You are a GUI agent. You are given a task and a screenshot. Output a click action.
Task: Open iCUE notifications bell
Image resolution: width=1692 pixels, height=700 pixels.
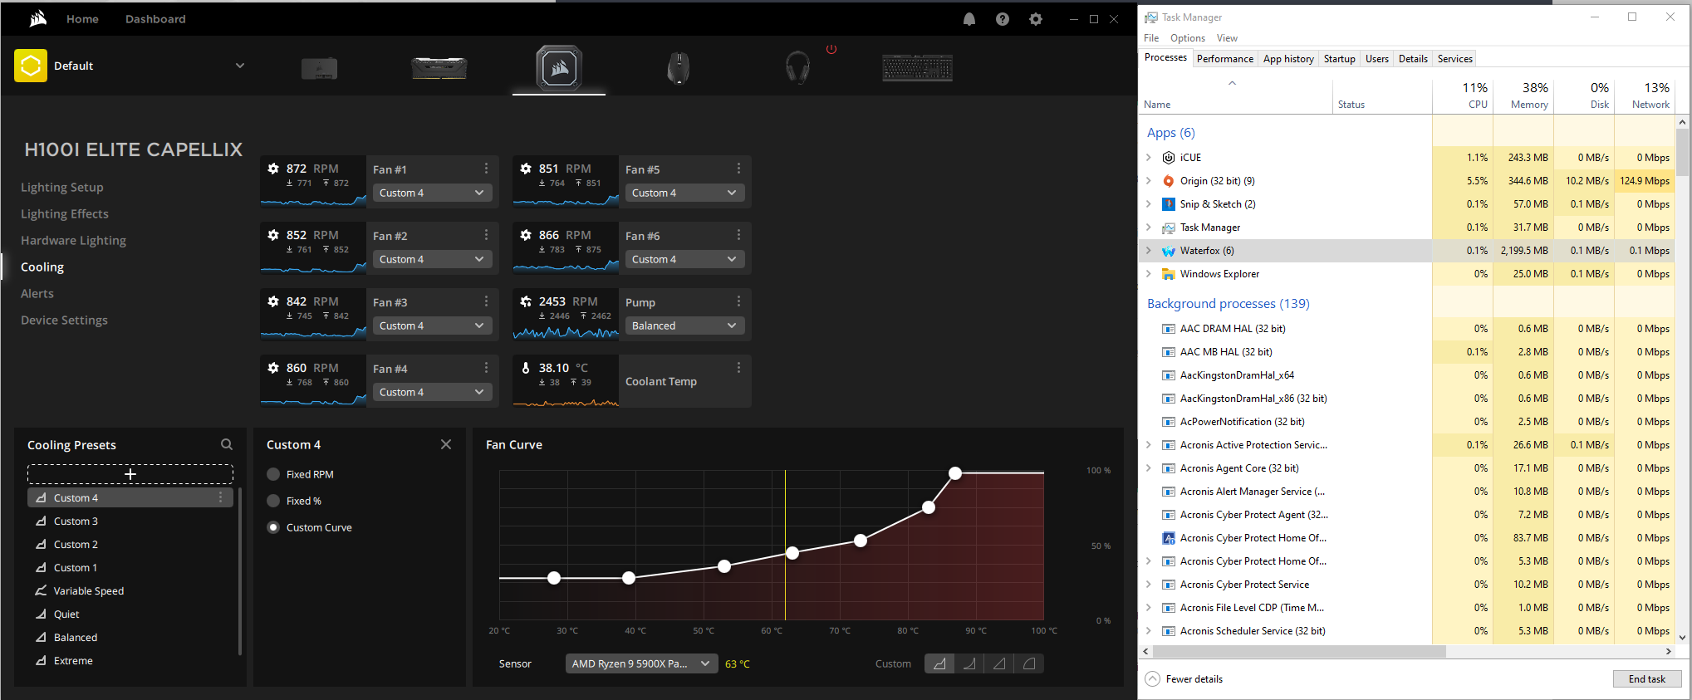969,19
